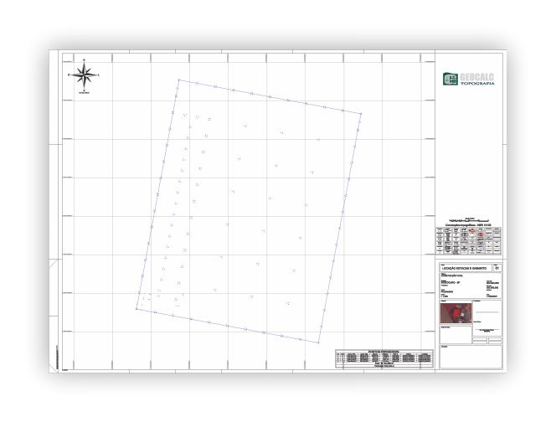Viewport: 556px width, 422px height.
Task: Select the bottom-left corner vertex of the boundary
Action: pyautogui.click(x=136, y=309)
